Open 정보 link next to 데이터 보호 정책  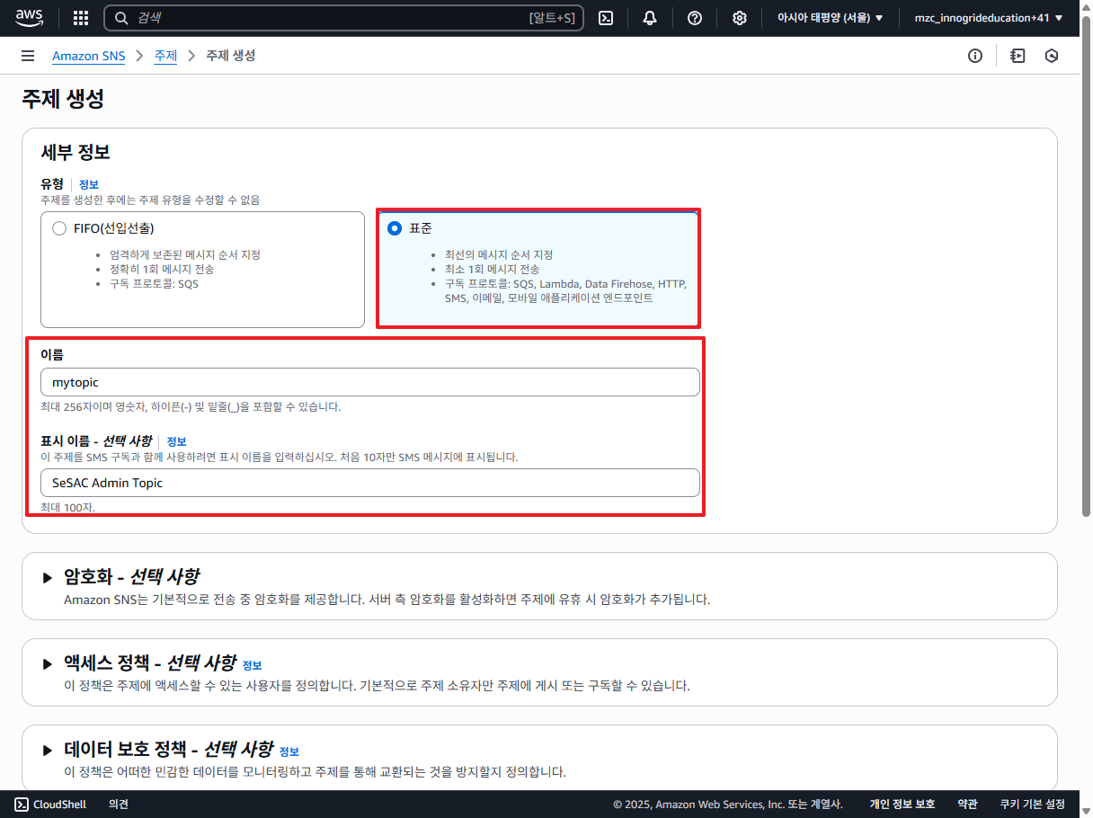click(x=289, y=751)
